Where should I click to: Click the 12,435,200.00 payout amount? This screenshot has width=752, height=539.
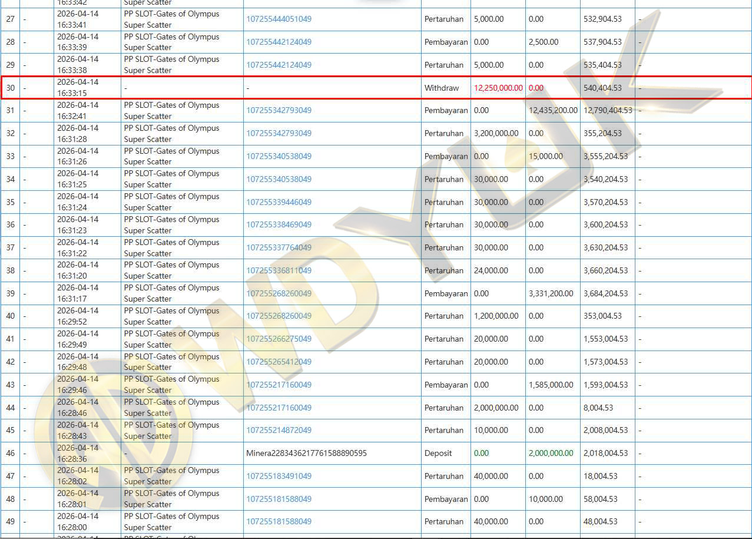552,110
